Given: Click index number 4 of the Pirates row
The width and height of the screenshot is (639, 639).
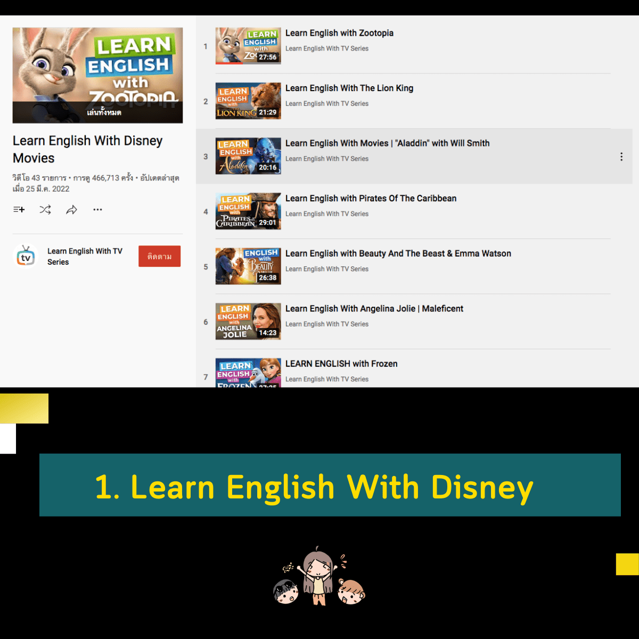Looking at the screenshot, I should pyautogui.click(x=206, y=211).
